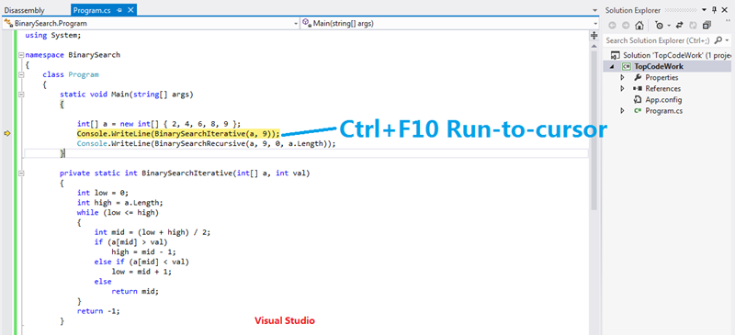The width and height of the screenshot is (735, 335).
Task: Click the 'while (low <= high)' line
Action: [119, 213]
